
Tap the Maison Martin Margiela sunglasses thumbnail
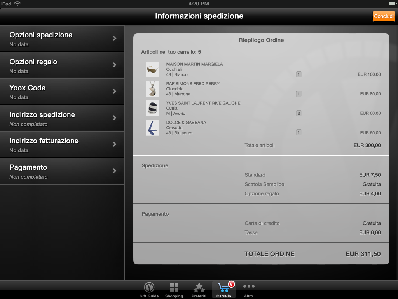[x=152, y=69]
